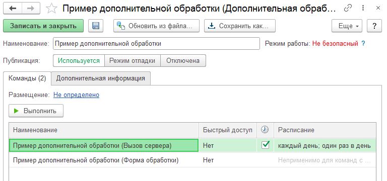Select the Команды (2) tab

click(27, 78)
